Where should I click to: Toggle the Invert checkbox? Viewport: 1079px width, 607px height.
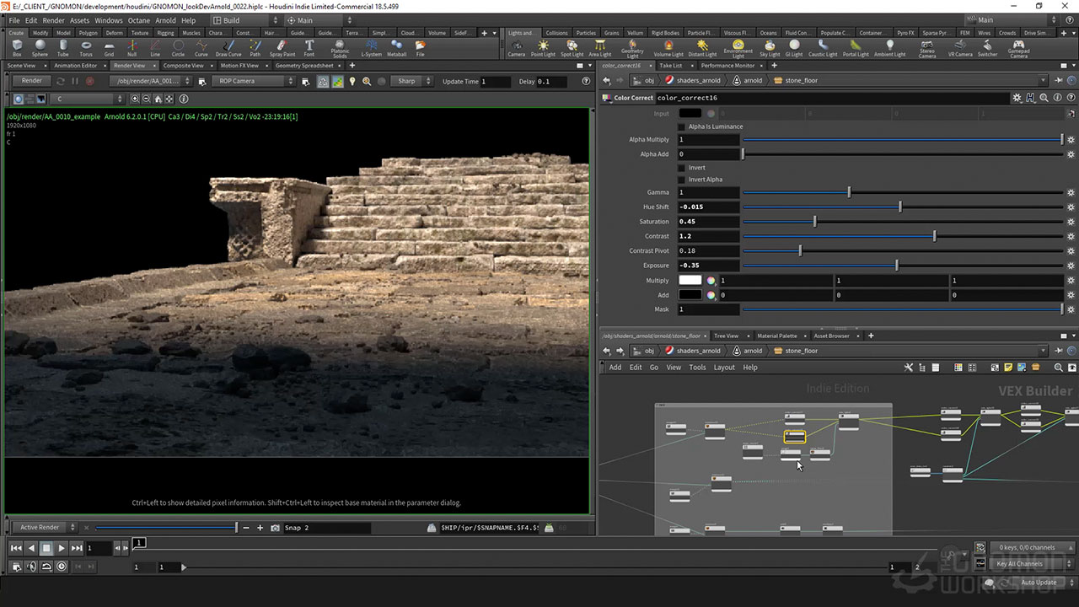[x=682, y=168]
